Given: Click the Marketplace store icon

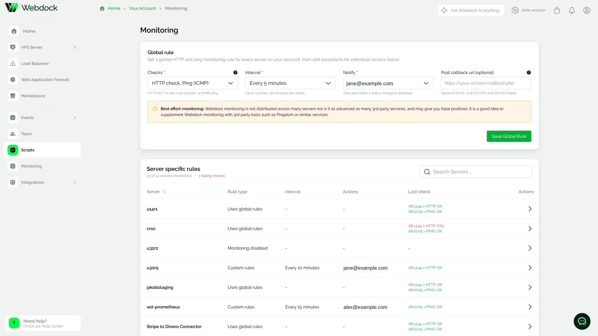Looking at the screenshot, I should tap(13, 96).
